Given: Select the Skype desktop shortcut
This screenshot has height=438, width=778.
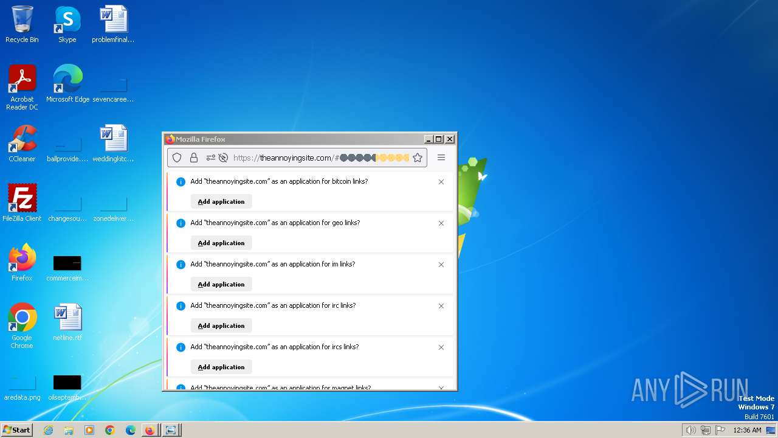Looking at the screenshot, I should coord(67,24).
